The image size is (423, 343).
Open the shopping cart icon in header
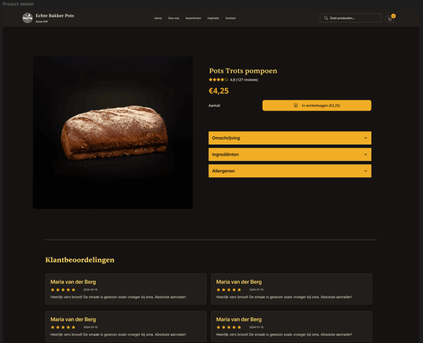[389, 19]
